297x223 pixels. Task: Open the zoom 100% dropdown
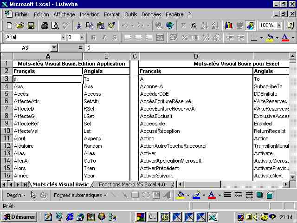tap(279, 25)
